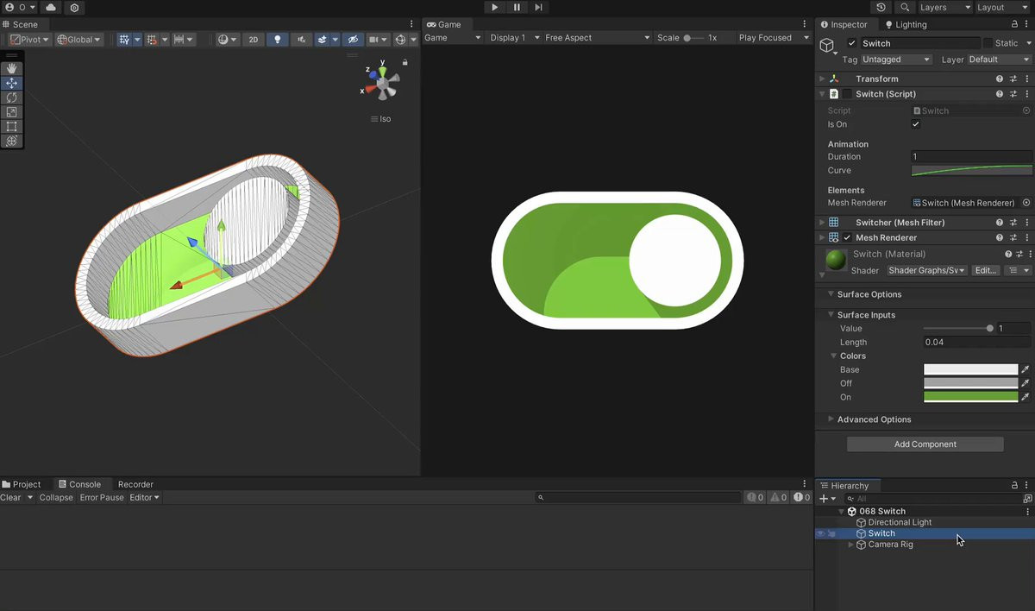Uncheck the Is On checkbox
Screen dimensions: 1035x611
click(x=916, y=124)
